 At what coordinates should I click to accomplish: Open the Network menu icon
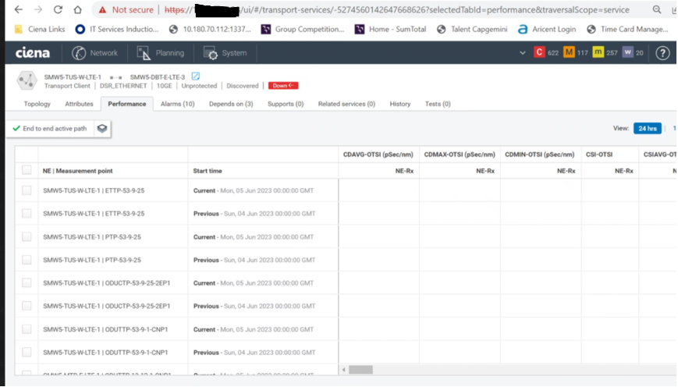pyautogui.click(x=80, y=53)
